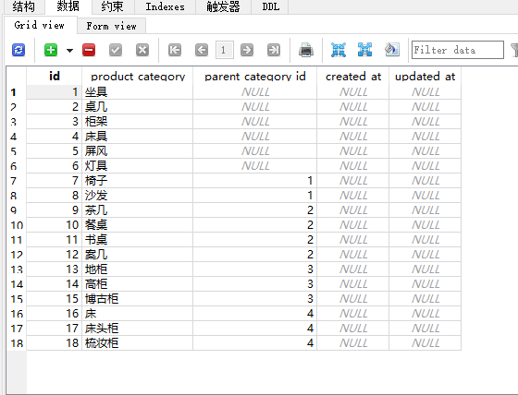Click the commit changes checkmark icon

116,50
